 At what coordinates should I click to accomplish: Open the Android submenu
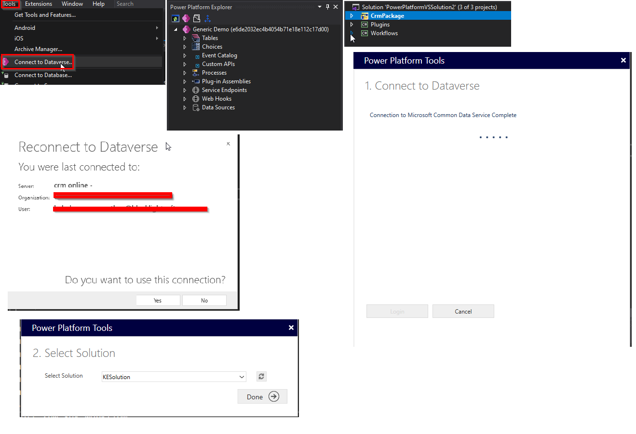[25, 28]
